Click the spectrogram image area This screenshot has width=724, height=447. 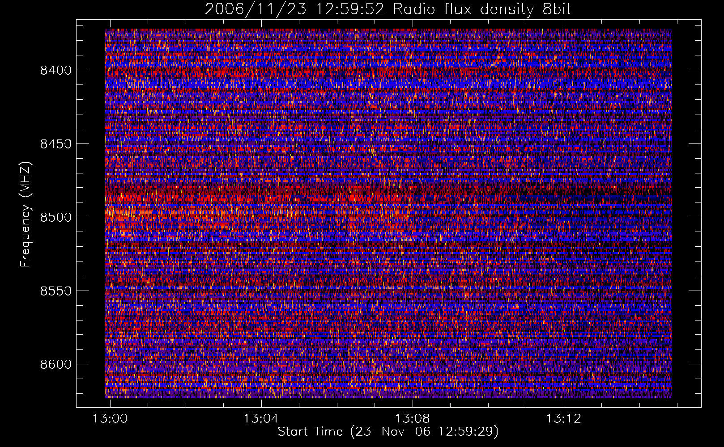(388, 213)
